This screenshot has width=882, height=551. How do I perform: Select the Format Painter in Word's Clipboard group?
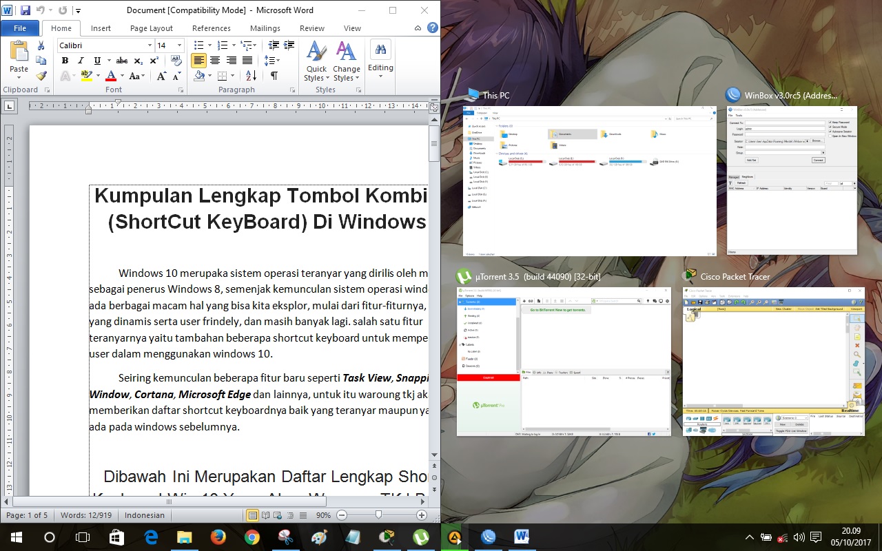coord(42,76)
